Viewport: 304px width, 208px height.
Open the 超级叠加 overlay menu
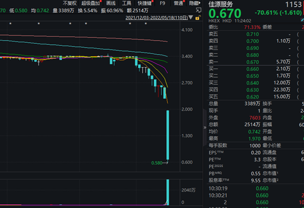pyautogui.click(x=91, y=3)
